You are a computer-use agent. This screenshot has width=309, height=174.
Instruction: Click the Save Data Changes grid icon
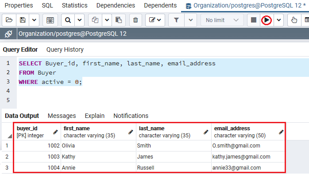pyautogui.click(x=50, y=20)
